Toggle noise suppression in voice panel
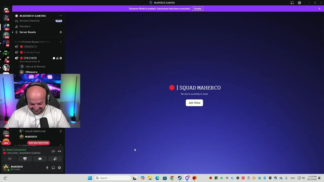 53,151
